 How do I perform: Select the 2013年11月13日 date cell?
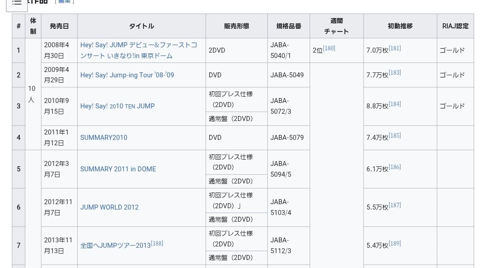click(x=59, y=246)
